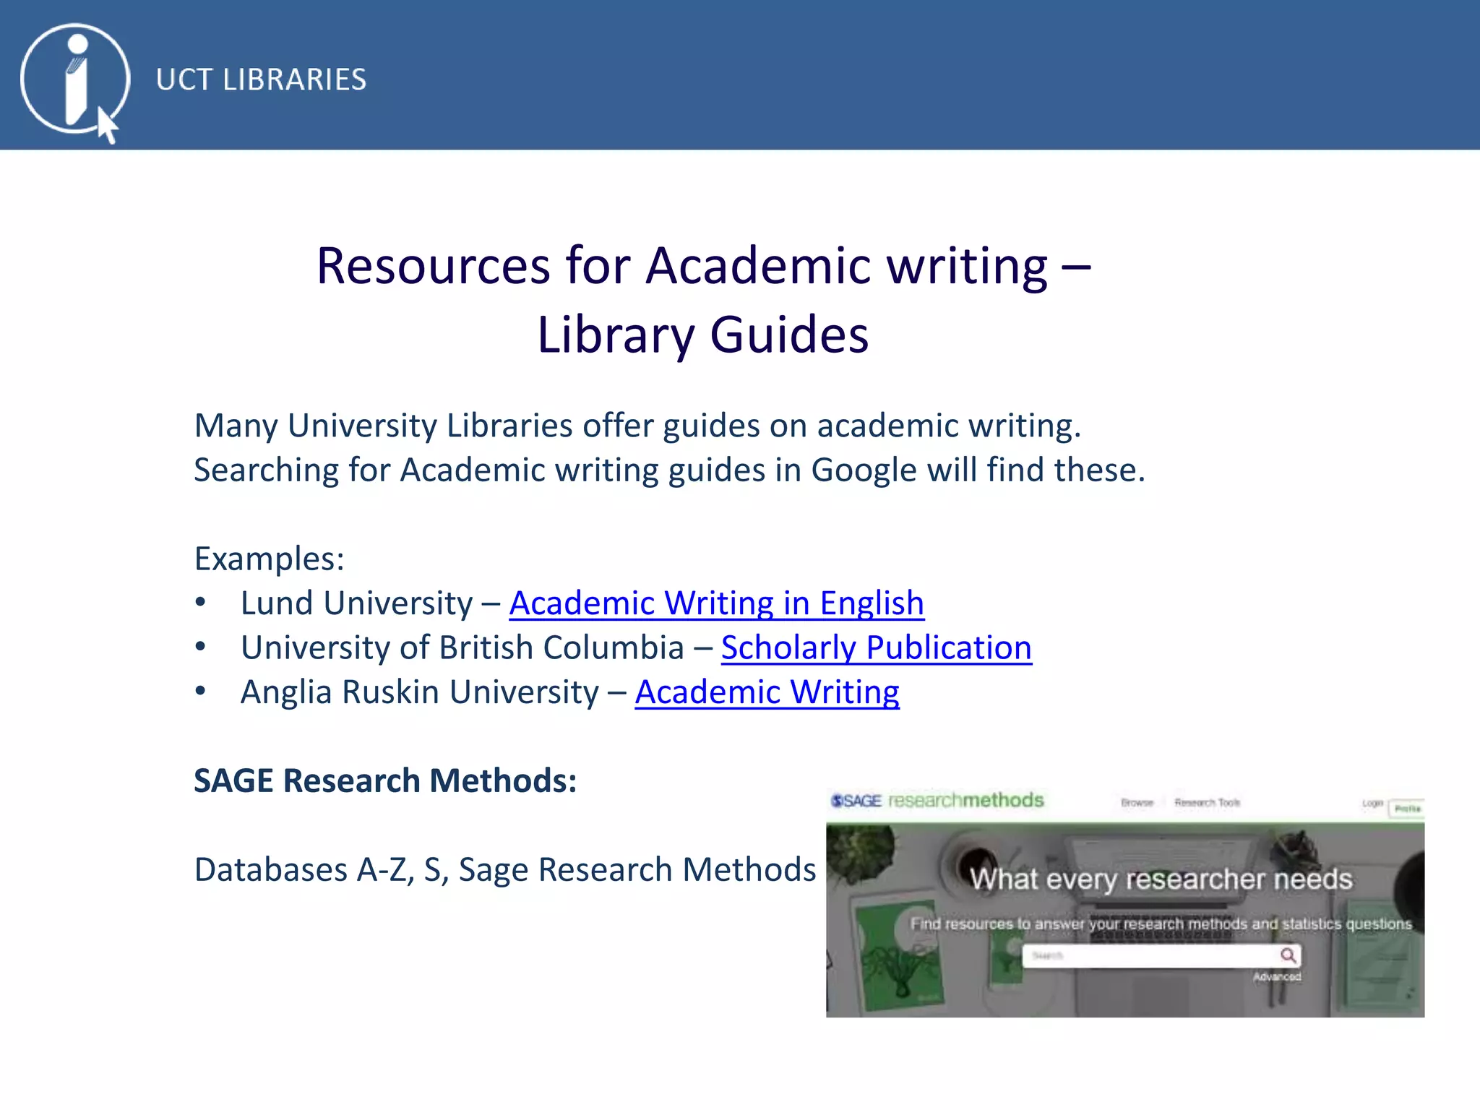Click 'Anglia Ruskin University' bullet text
1480x1110 pixels.
pos(419,692)
